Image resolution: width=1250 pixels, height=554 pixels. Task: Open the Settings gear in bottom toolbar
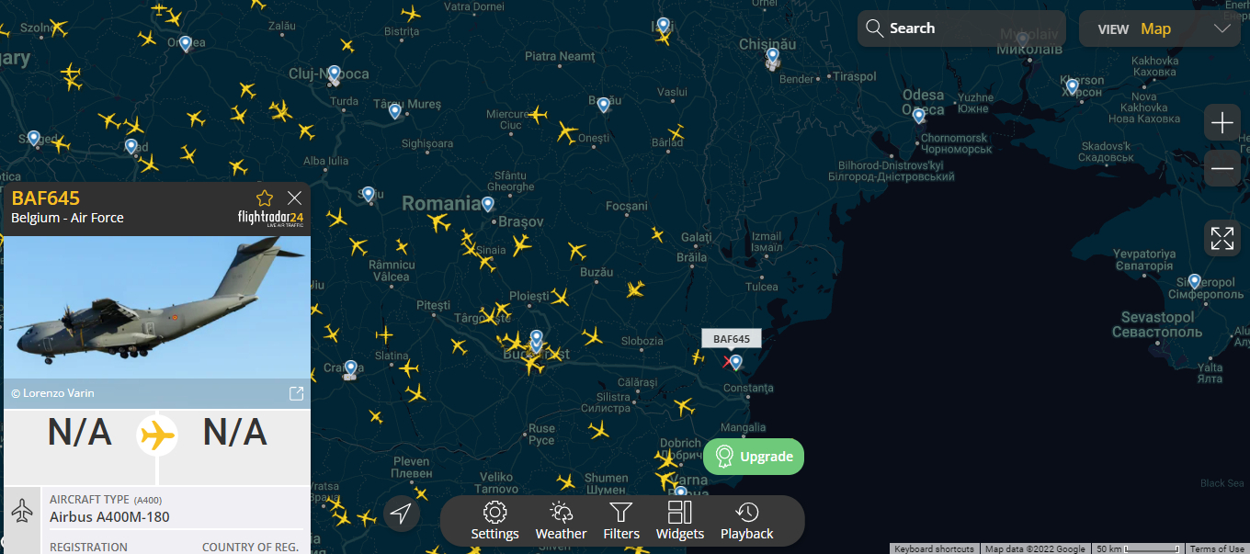[x=494, y=521]
